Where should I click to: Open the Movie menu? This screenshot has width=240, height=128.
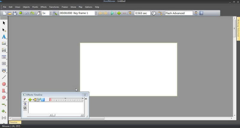(x=73, y=7)
